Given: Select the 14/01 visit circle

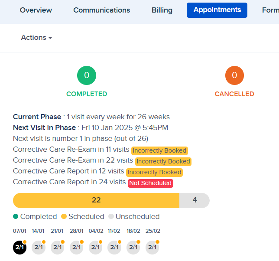Looking at the screenshot, I should [39, 248].
